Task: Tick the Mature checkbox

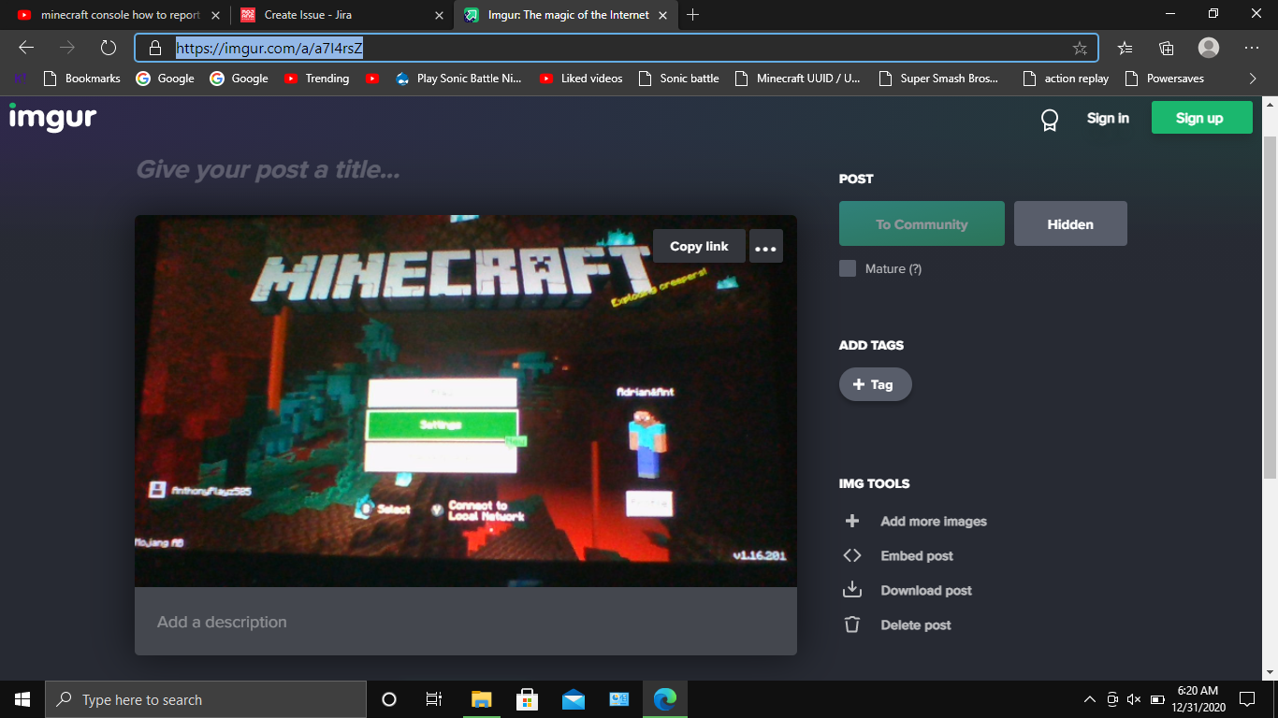Action: click(x=848, y=269)
